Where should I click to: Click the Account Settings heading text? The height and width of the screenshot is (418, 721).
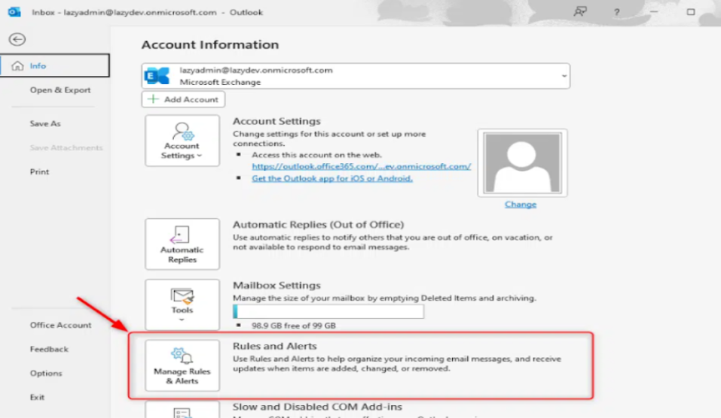(276, 121)
